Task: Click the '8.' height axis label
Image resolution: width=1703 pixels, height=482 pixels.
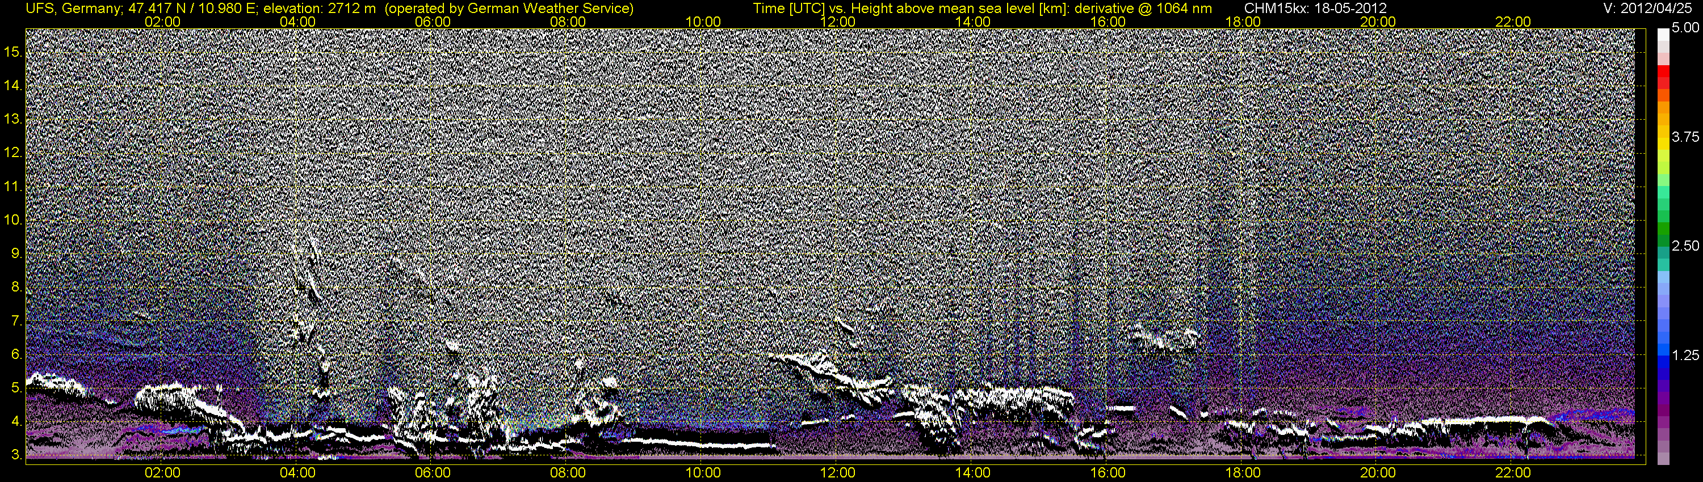Action: tap(16, 287)
